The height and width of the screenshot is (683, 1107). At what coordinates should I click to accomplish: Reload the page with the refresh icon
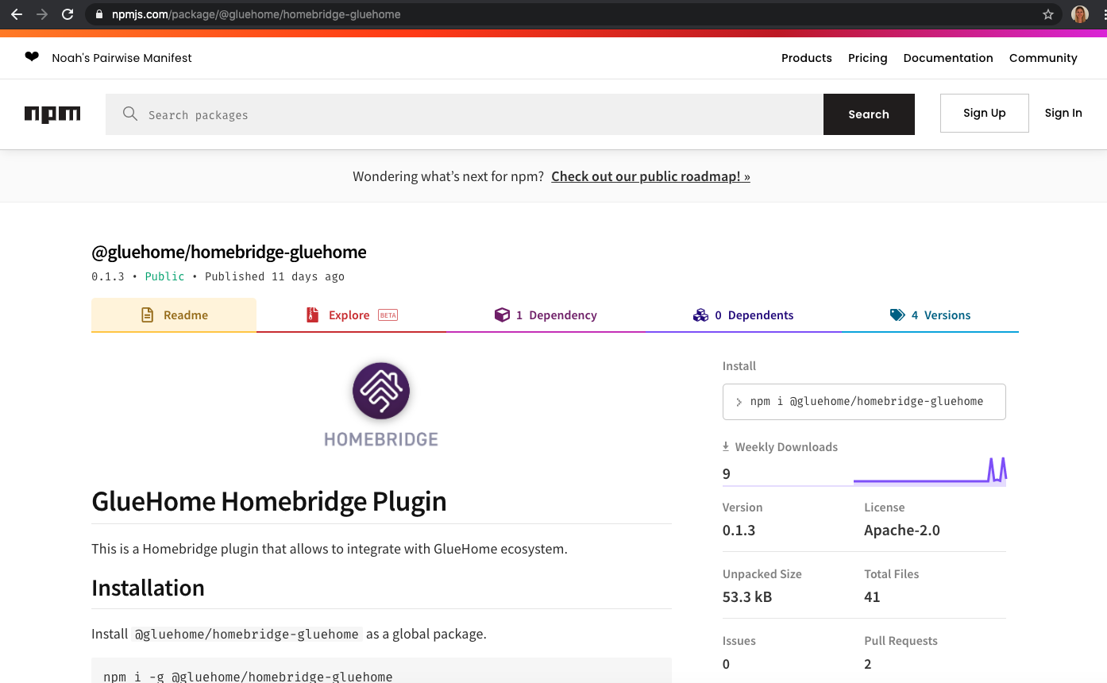click(67, 14)
